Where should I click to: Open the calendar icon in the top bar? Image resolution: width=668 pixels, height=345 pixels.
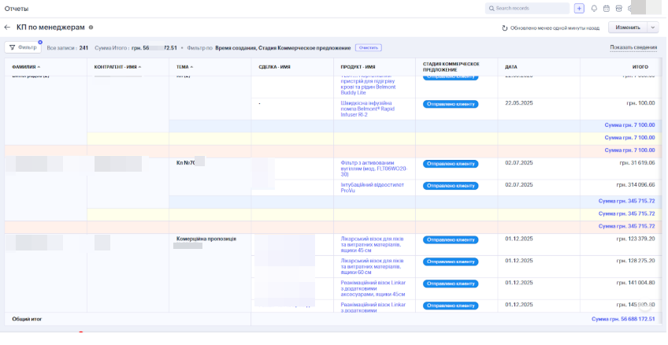pos(607,9)
